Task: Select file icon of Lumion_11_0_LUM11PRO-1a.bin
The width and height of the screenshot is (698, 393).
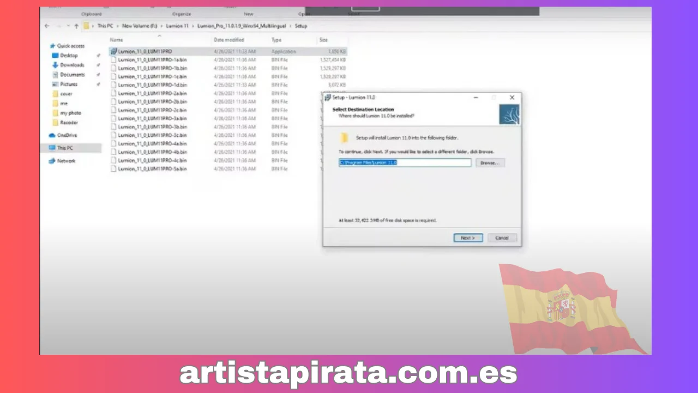Action: 113,59
